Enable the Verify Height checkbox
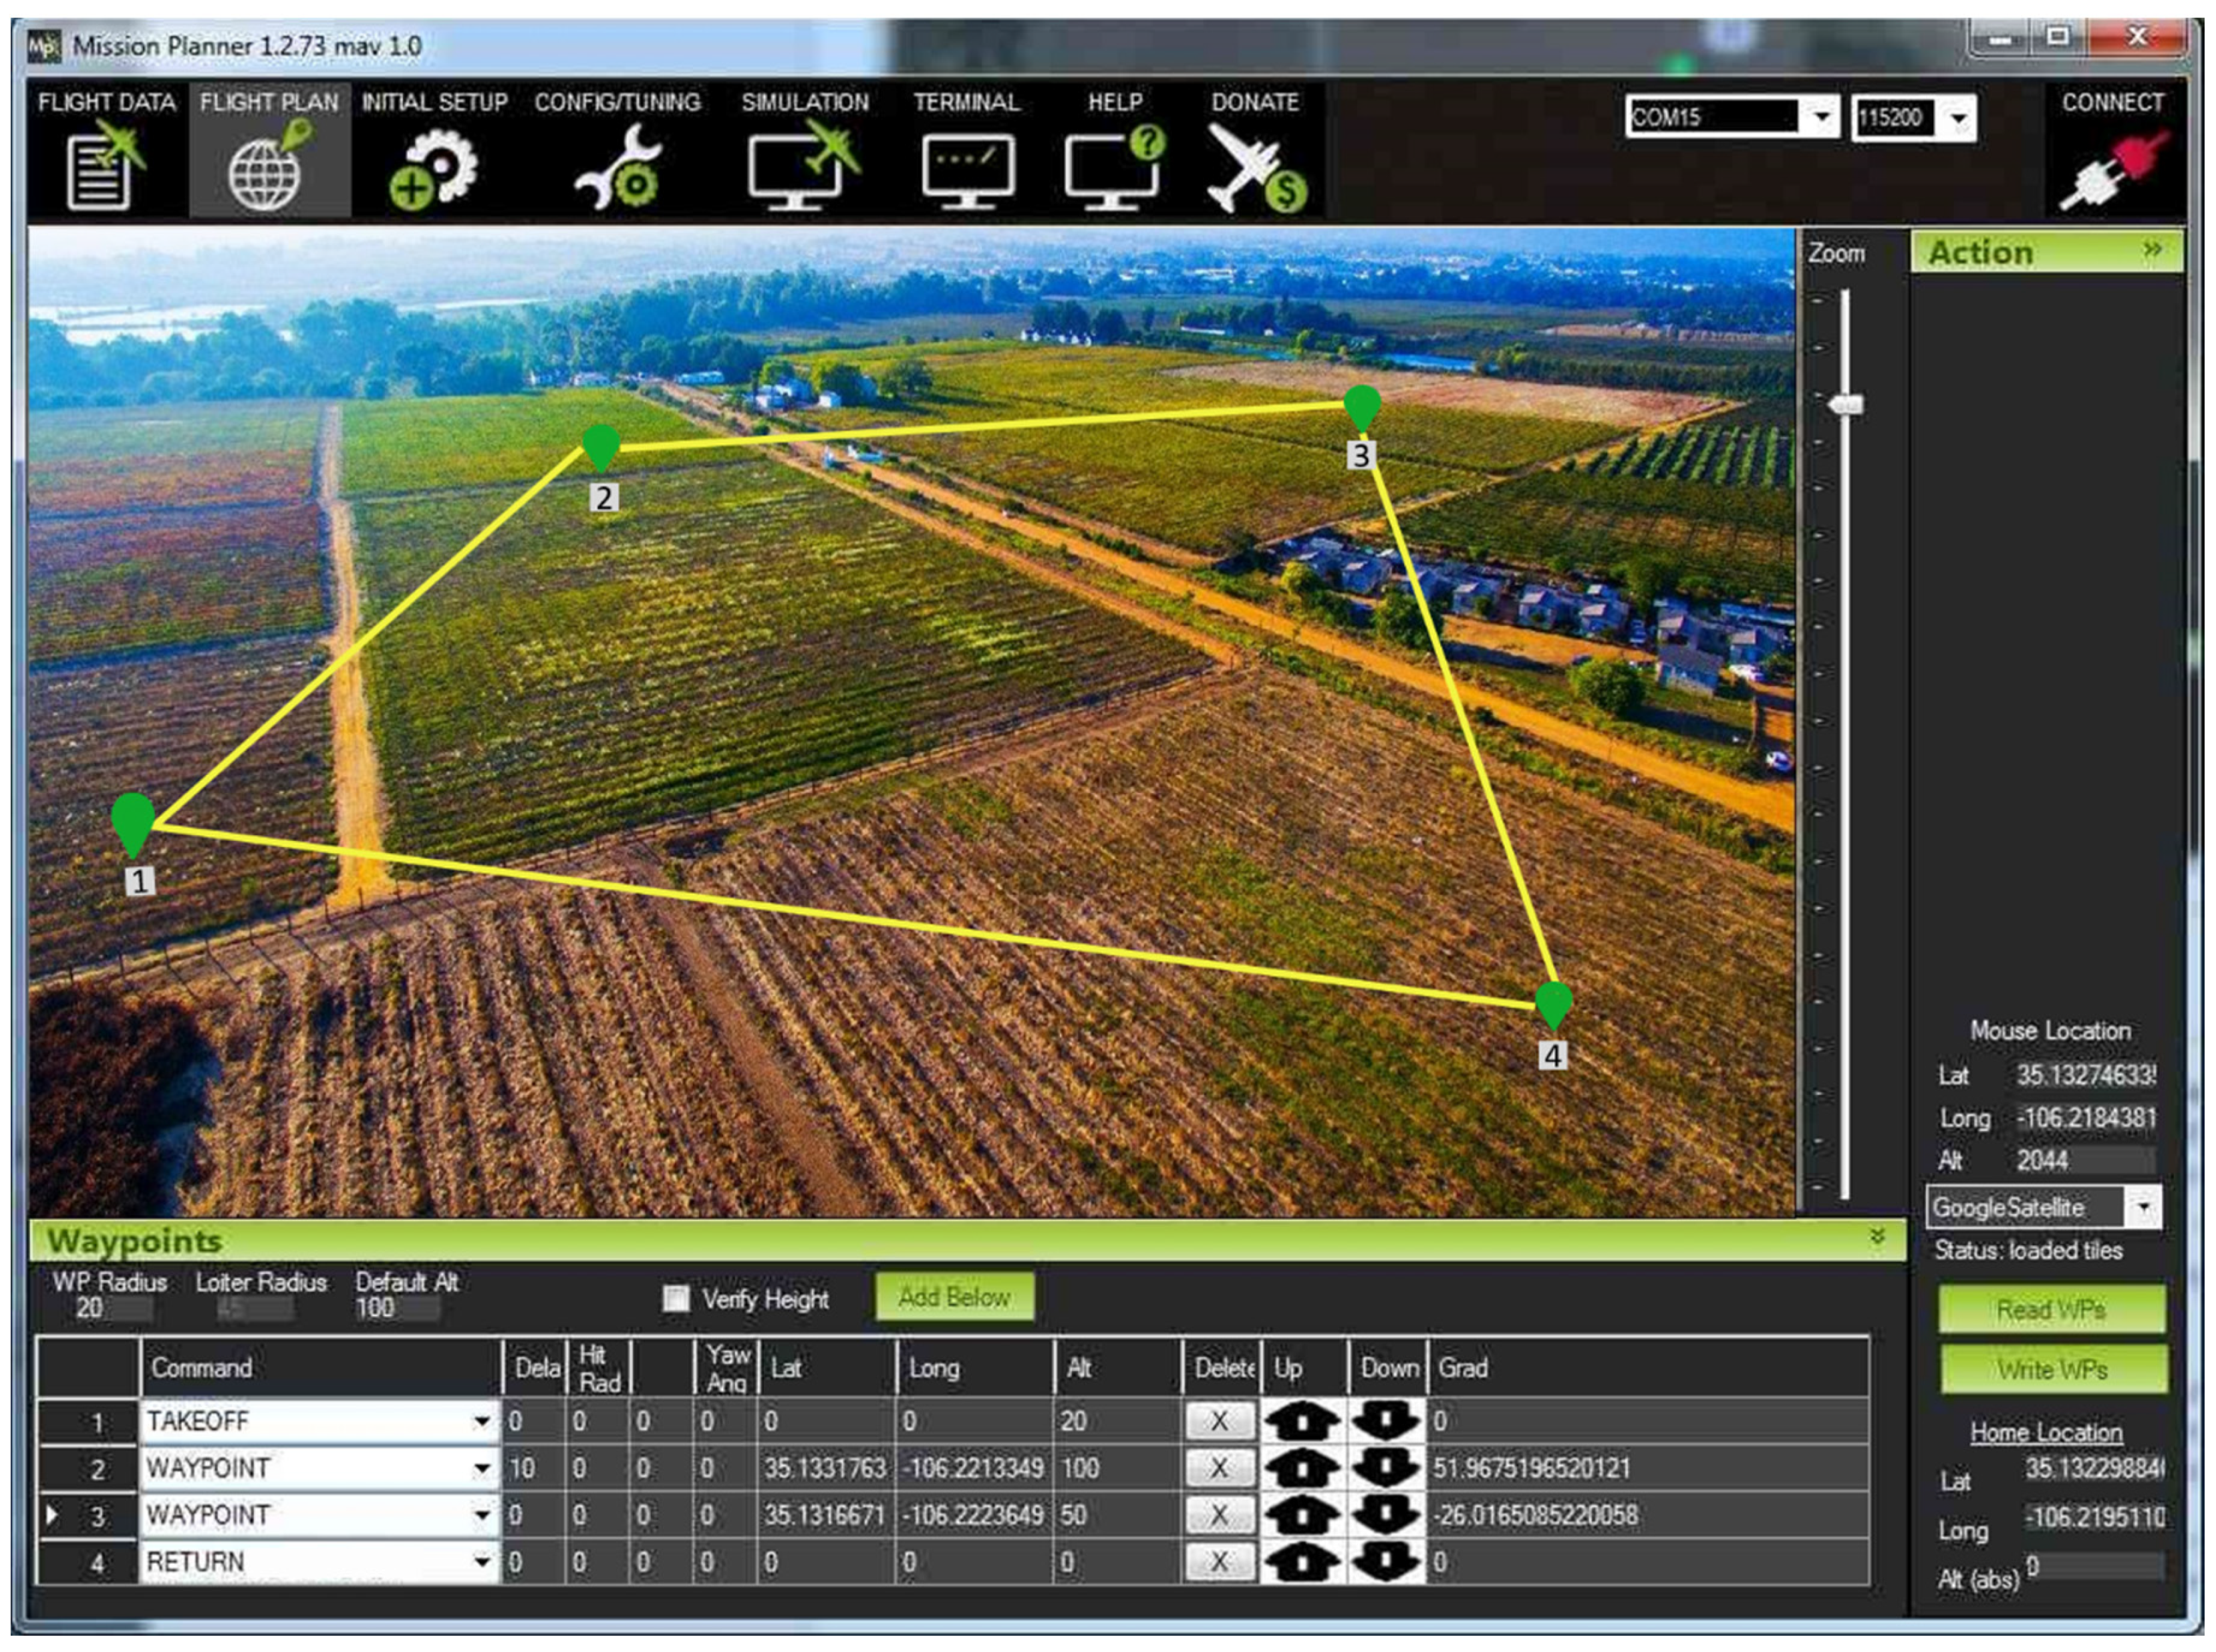2216x1652 pixels. (676, 1298)
